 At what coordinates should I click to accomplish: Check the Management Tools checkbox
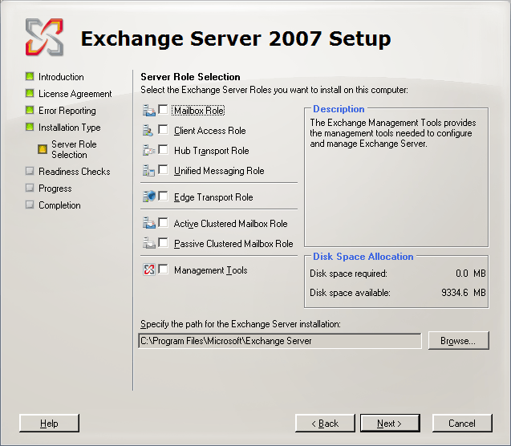163,269
